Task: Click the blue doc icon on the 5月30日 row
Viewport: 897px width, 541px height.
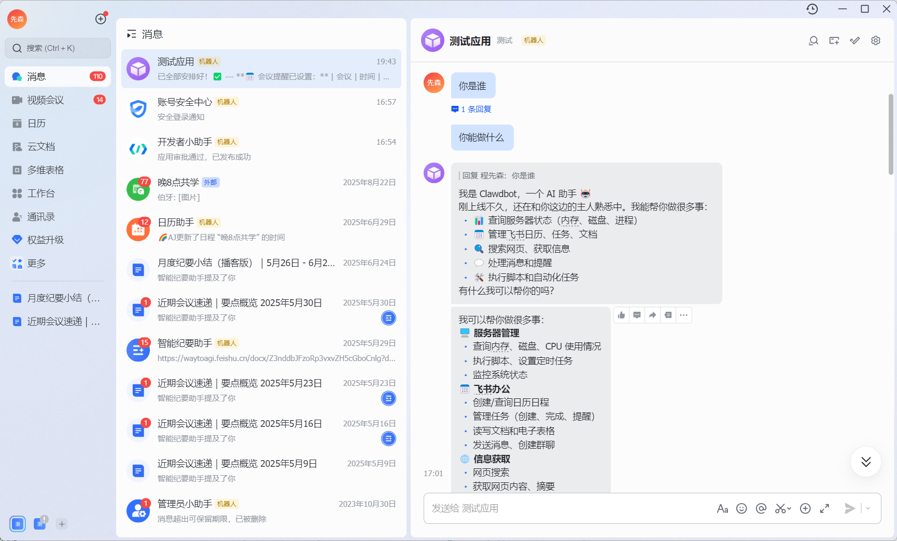Action: (x=388, y=318)
